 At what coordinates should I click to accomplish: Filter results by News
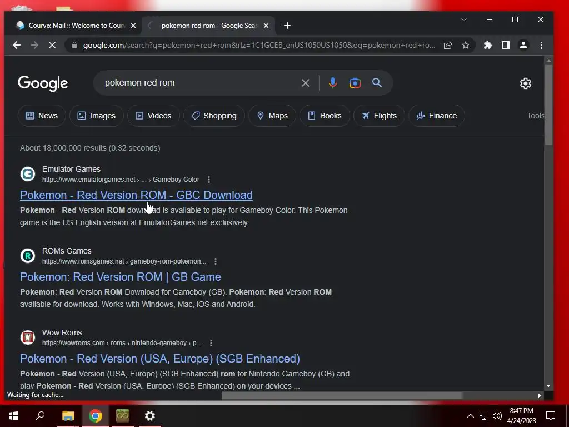[42, 116]
